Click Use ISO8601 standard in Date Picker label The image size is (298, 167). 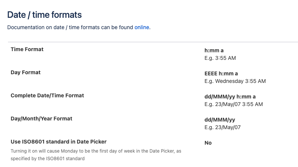click(x=59, y=142)
